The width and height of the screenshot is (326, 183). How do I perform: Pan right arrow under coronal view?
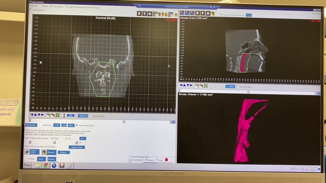tap(43, 115)
